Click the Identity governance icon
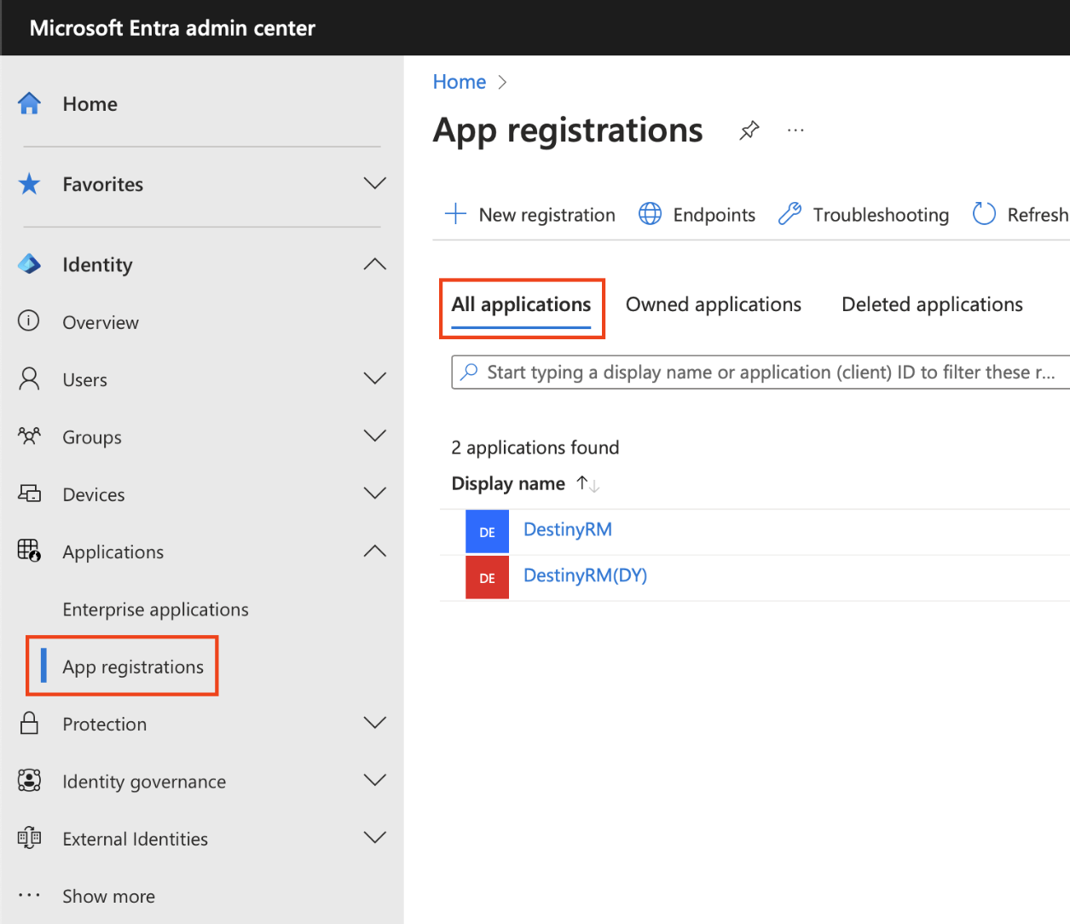This screenshot has width=1070, height=924. [28, 780]
